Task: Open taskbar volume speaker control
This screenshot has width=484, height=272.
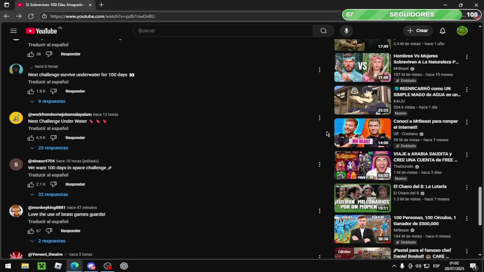Action: [x=419, y=266]
